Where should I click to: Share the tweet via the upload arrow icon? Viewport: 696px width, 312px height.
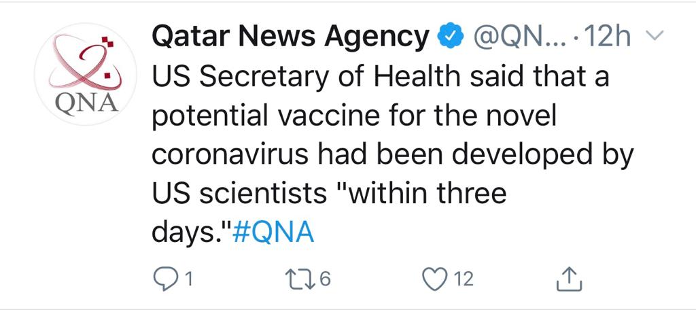point(569,279)
